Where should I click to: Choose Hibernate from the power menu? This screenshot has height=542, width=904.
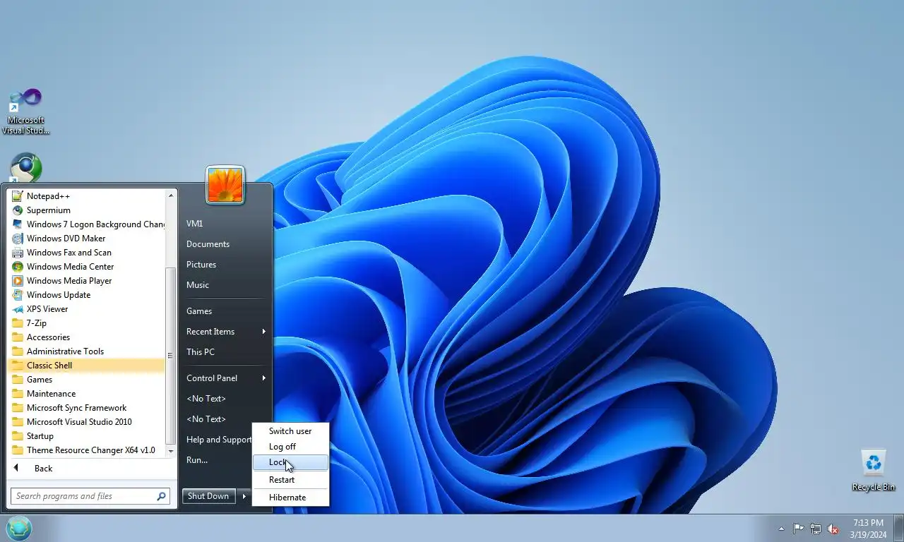(290, 497)
